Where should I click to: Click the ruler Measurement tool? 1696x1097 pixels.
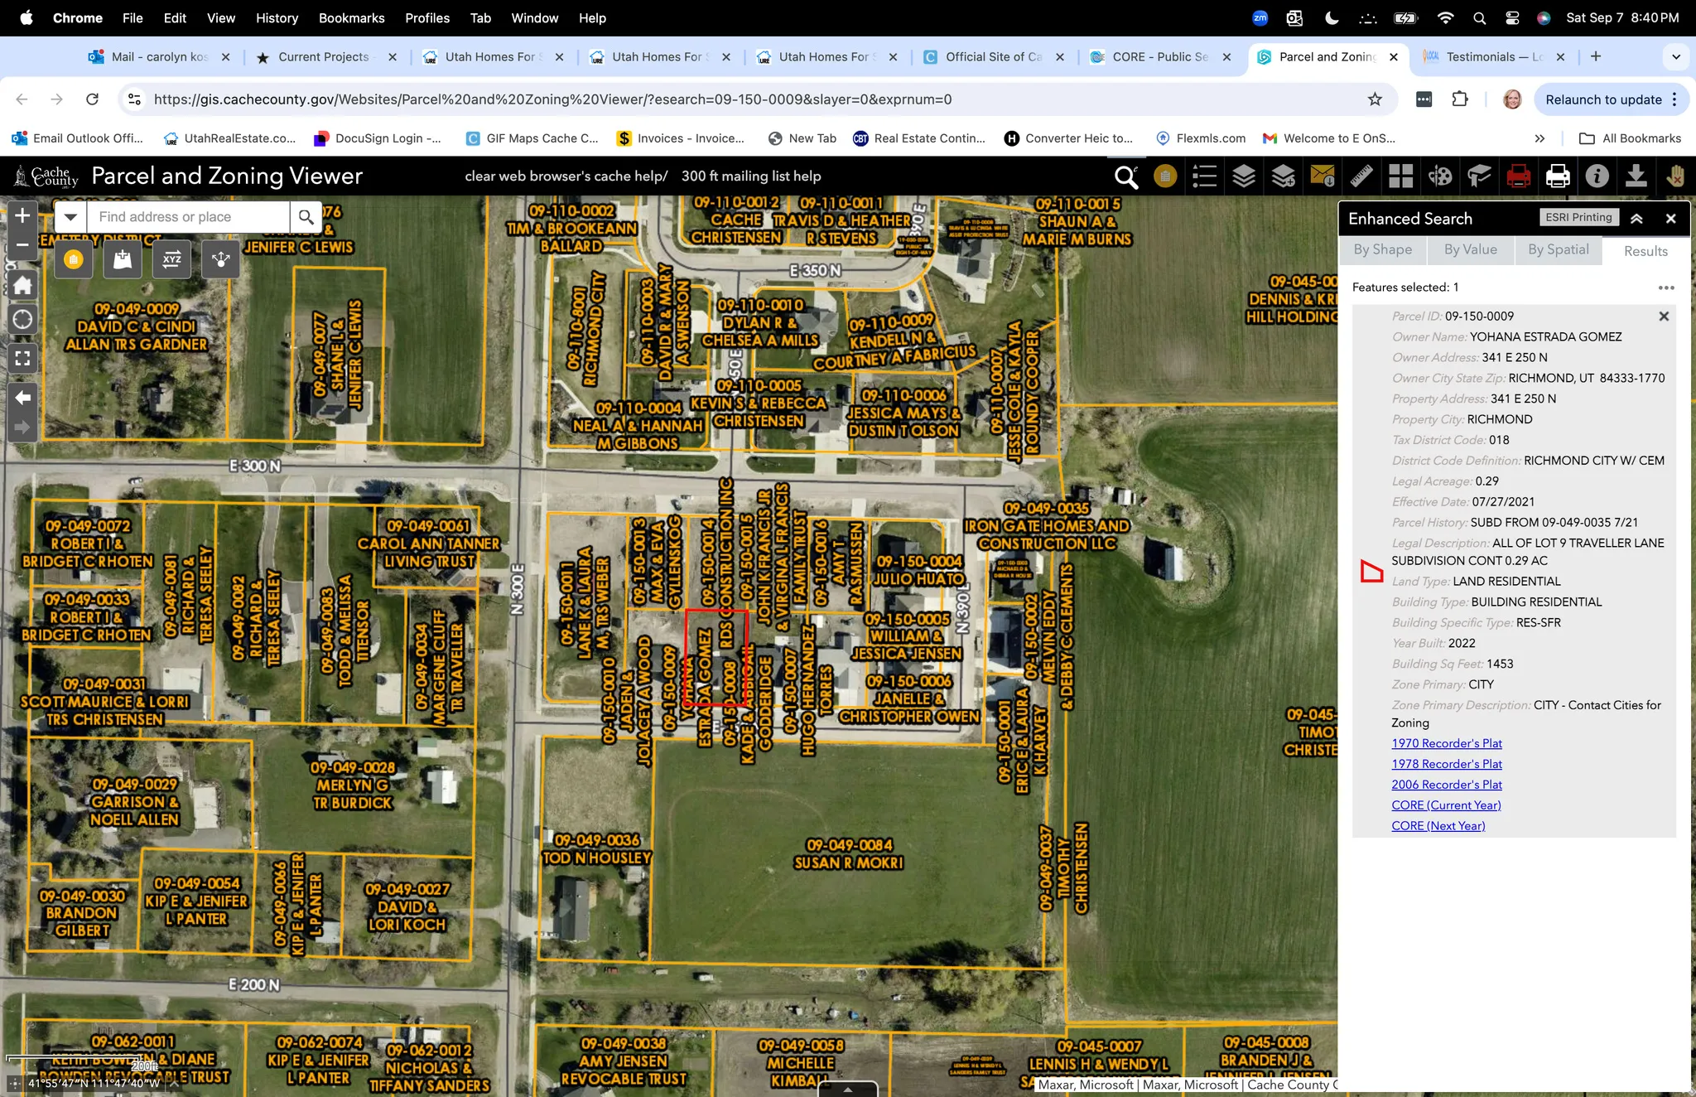pyautogui.click(x=1361, y=176)
